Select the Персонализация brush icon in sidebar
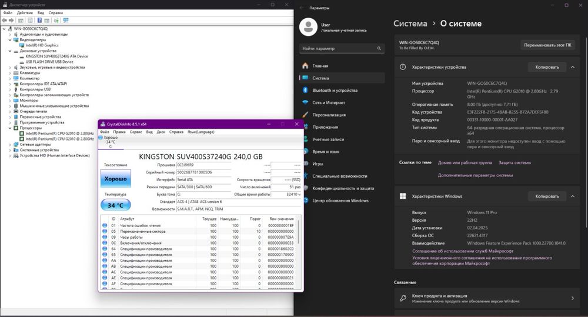This screenshot has height=317, width=588. [305, 115]
